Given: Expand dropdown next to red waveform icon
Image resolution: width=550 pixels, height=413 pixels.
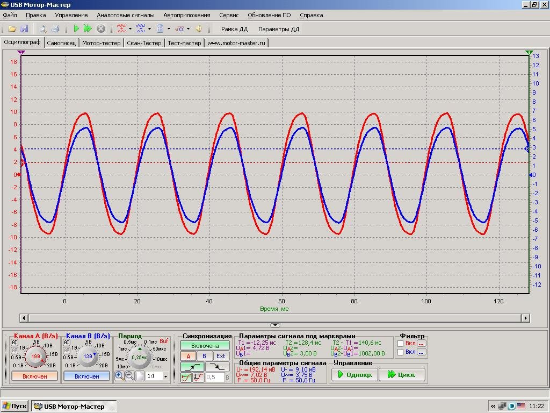Looking at the screenshot, I should [130, 29].
